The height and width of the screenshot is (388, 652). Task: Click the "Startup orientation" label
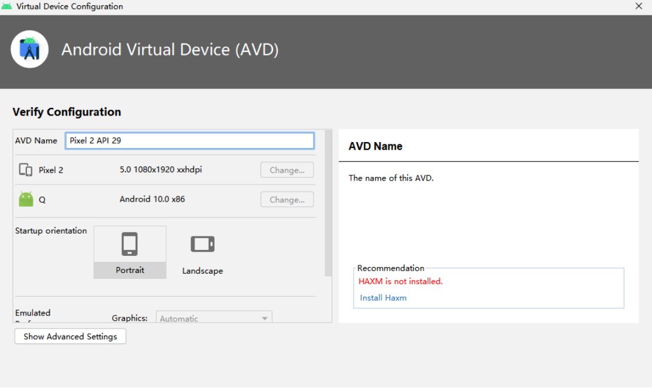coord(51,231)
